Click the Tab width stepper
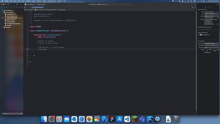This screenshot has height=124, width=220. 211,50
